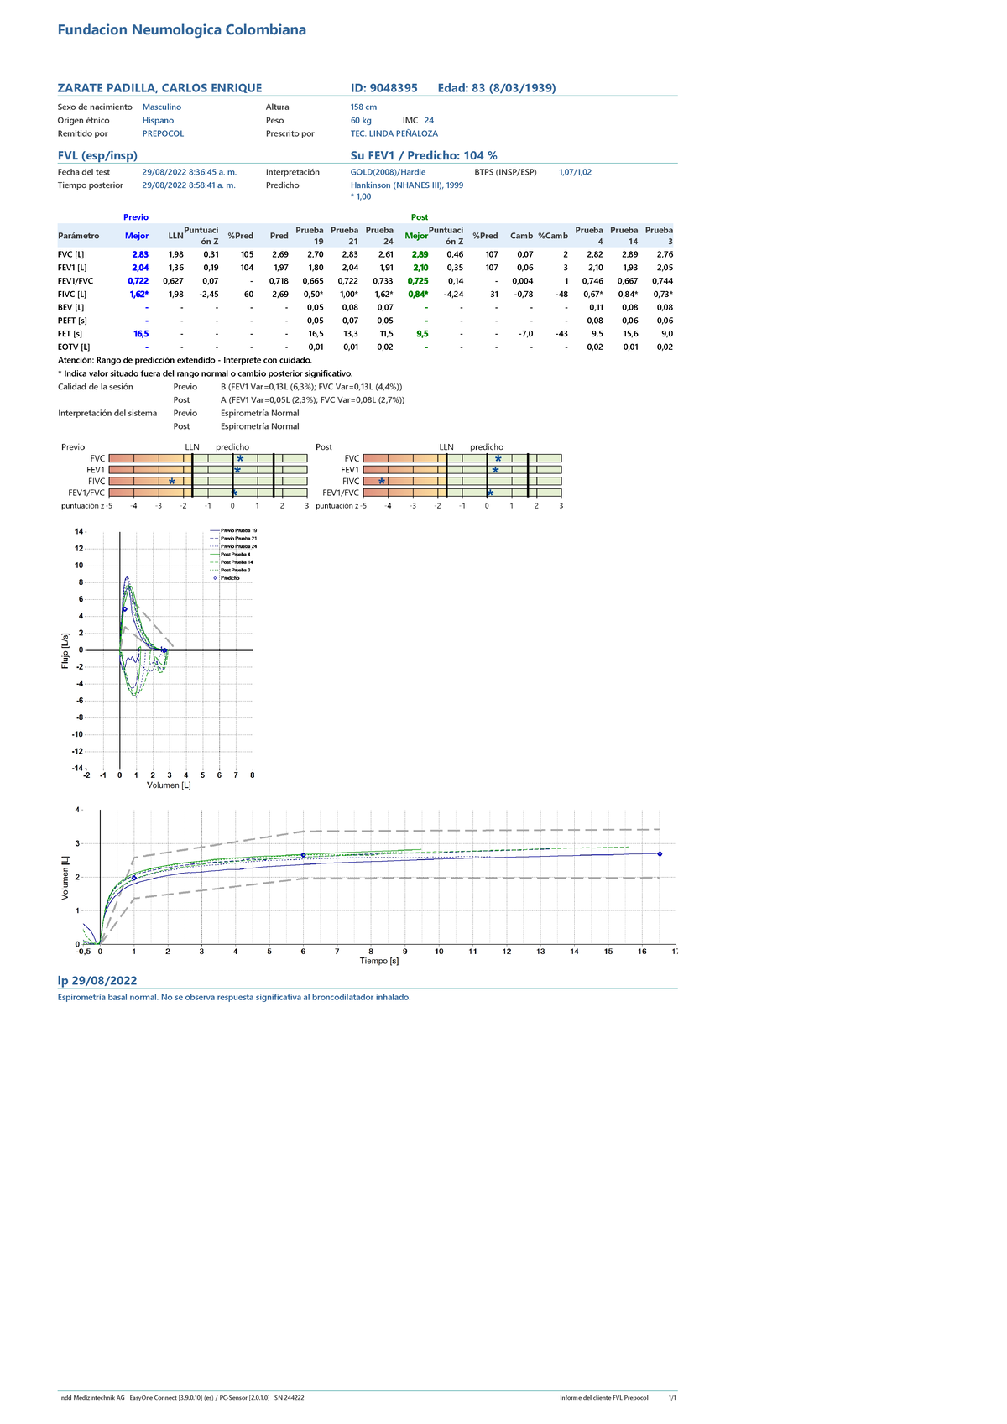Click the red zone of Previo FEV1 bar

point(122,470)
